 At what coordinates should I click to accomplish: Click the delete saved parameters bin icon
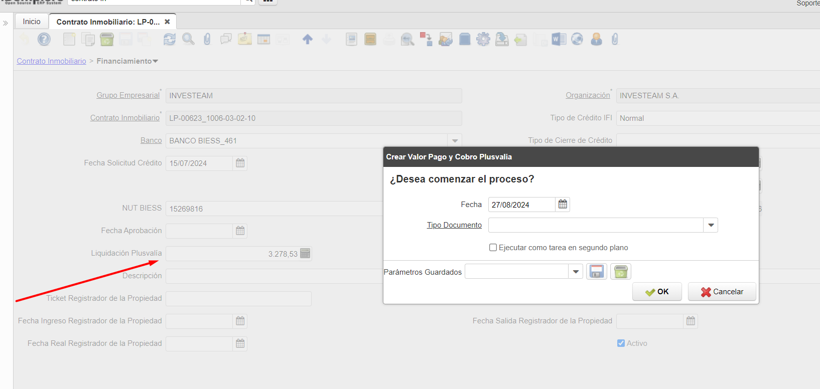point(621,272)
